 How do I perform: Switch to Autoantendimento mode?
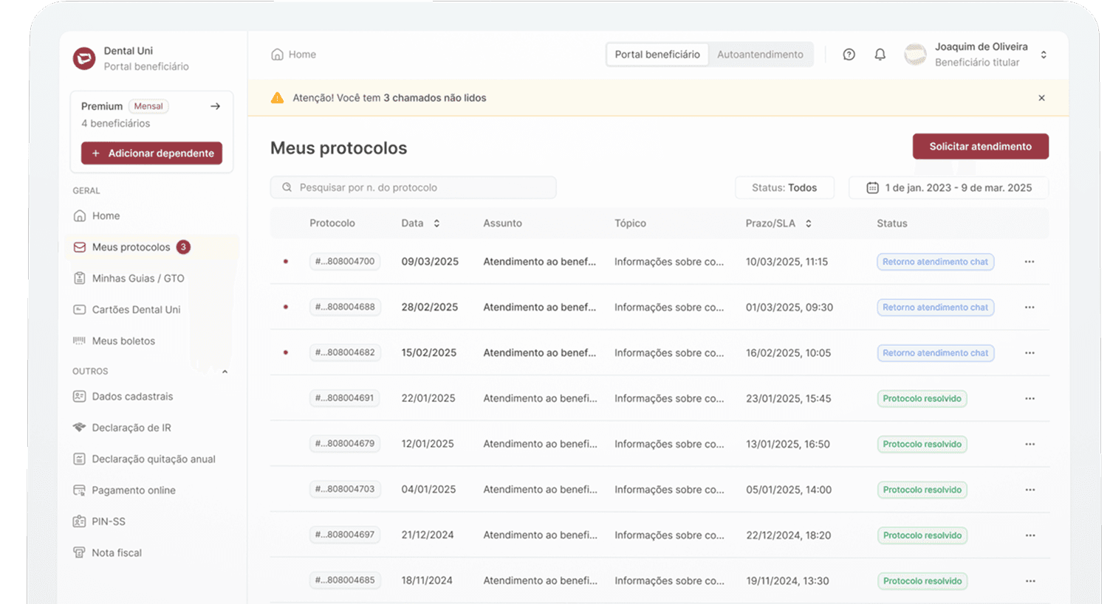760,55
